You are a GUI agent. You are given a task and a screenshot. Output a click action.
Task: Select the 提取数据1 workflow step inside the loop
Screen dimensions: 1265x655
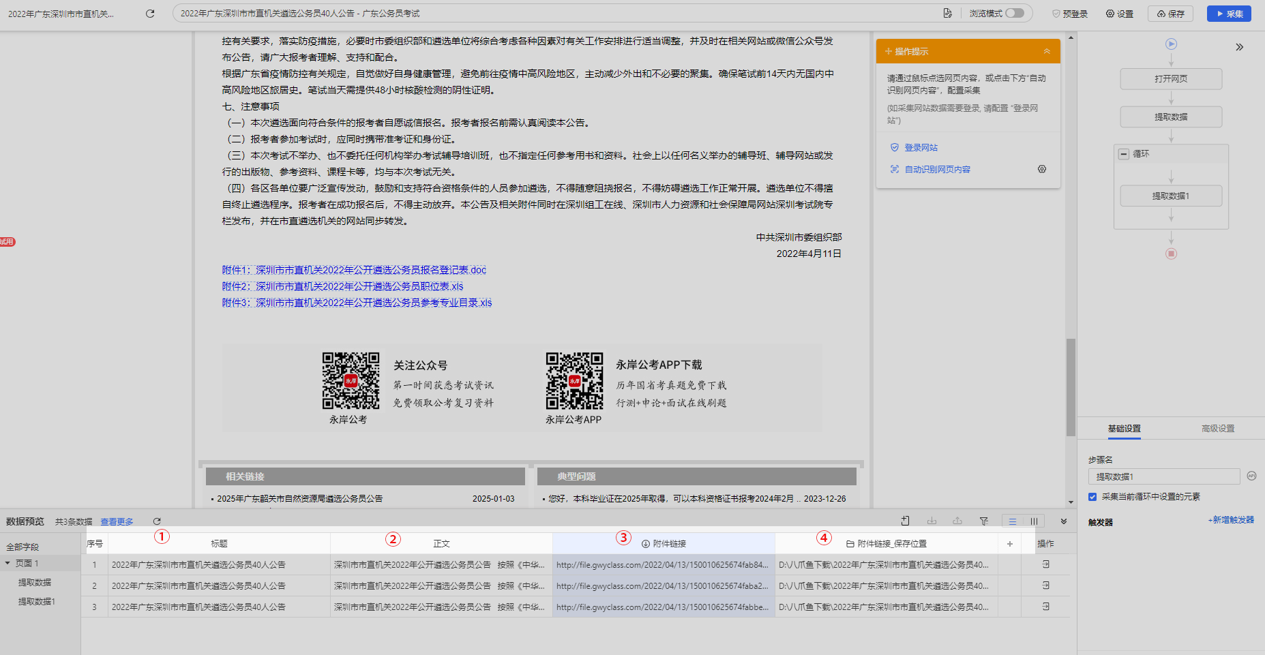click(1171, 196)
